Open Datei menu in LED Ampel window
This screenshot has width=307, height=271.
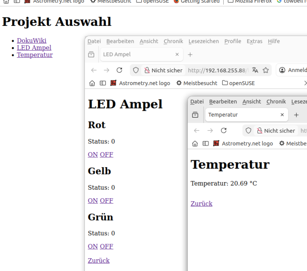pyautogui.click(x=94, y=41)
